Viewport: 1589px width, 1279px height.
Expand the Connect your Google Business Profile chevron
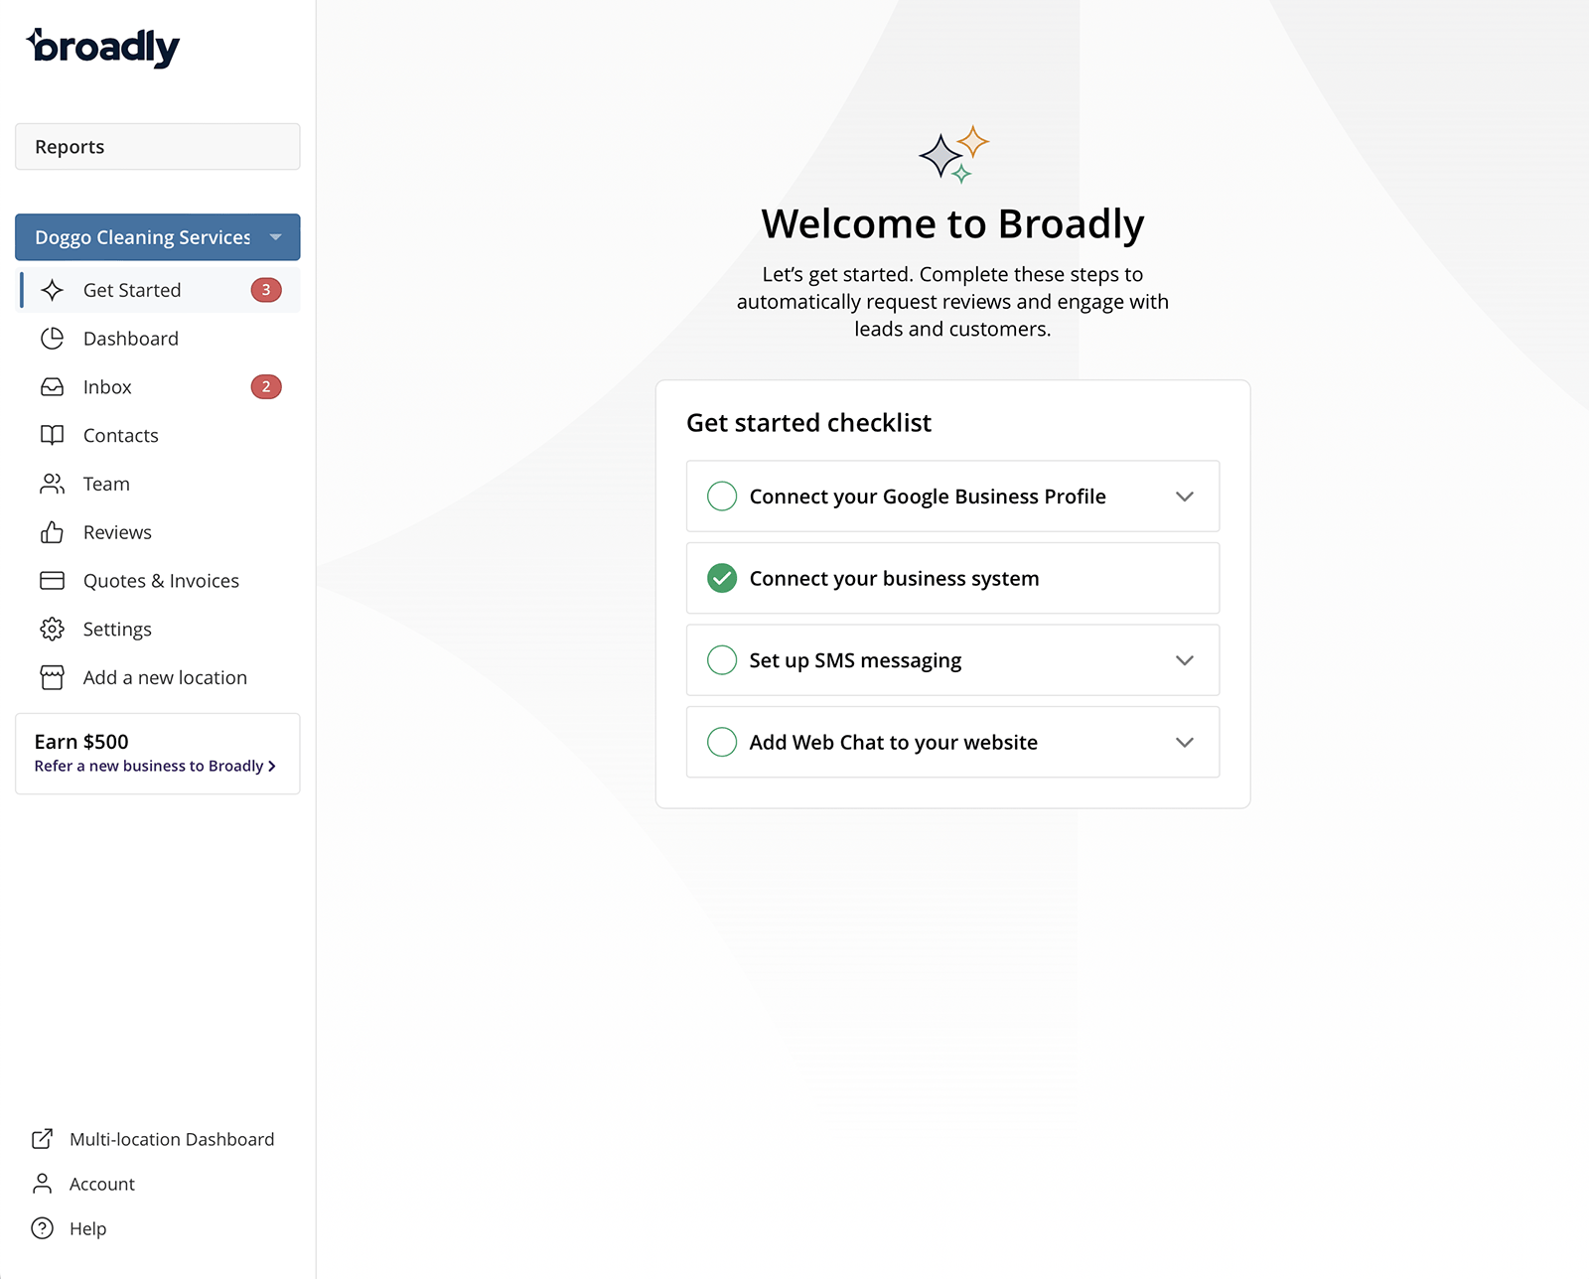pyautogui.click(x=1184, y=497)
